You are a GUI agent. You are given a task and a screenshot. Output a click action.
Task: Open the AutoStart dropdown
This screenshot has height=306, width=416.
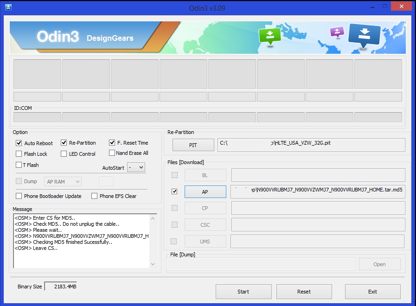pyautogui.click(x=136, y=167)
